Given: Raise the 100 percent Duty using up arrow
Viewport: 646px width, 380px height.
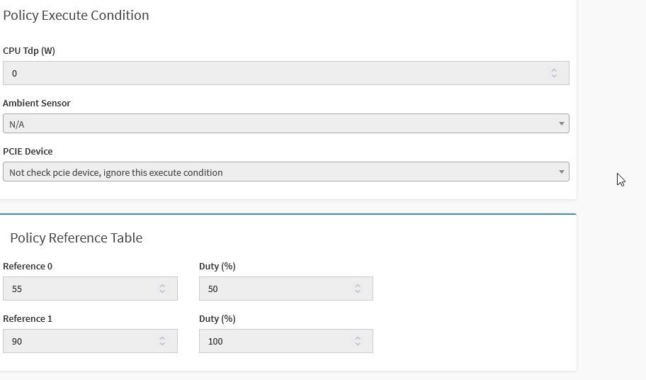Looking at the screenshot, I should tap(358, 338).
